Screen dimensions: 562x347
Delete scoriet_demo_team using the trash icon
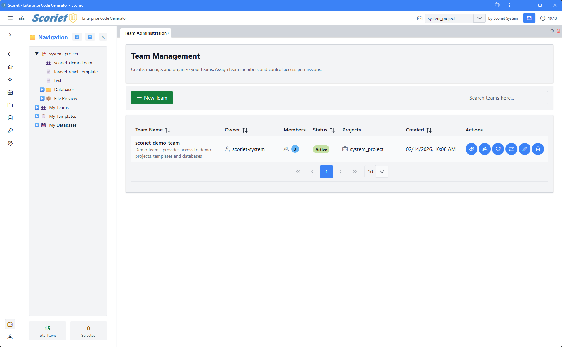pyautogui.click(x=538, y=149)
